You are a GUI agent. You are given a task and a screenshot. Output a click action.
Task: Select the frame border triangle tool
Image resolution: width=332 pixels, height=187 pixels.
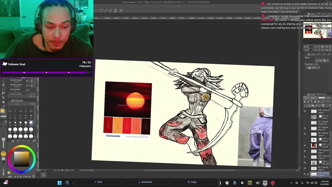(3, 93)
